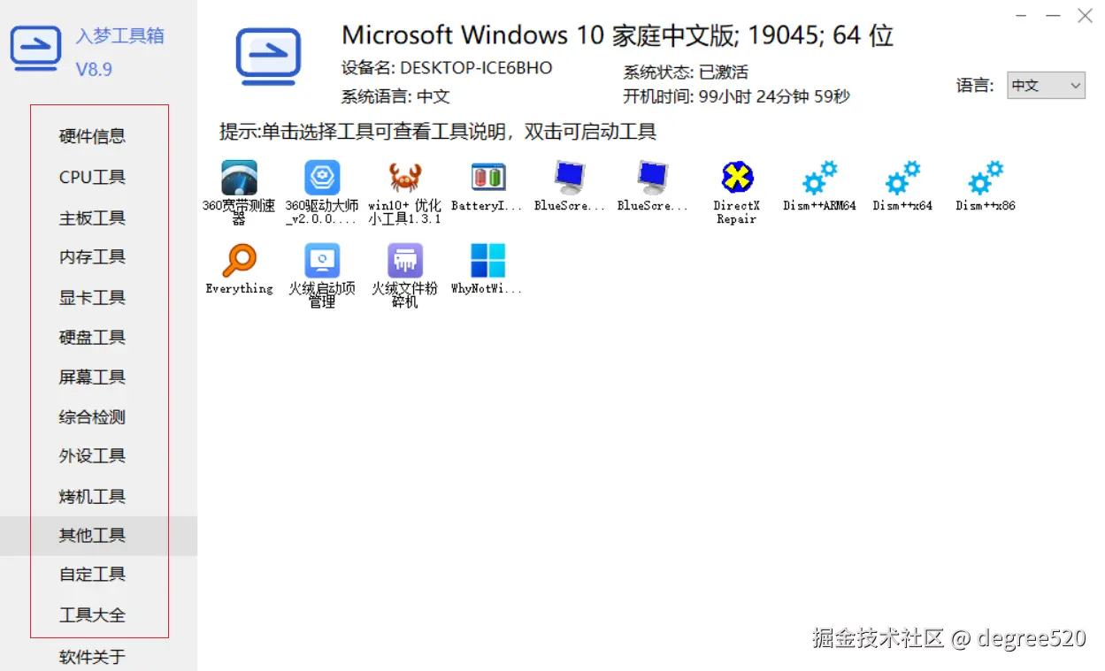
Task: Click the 入梦工具箱 name text
Action: pos(119,35)
